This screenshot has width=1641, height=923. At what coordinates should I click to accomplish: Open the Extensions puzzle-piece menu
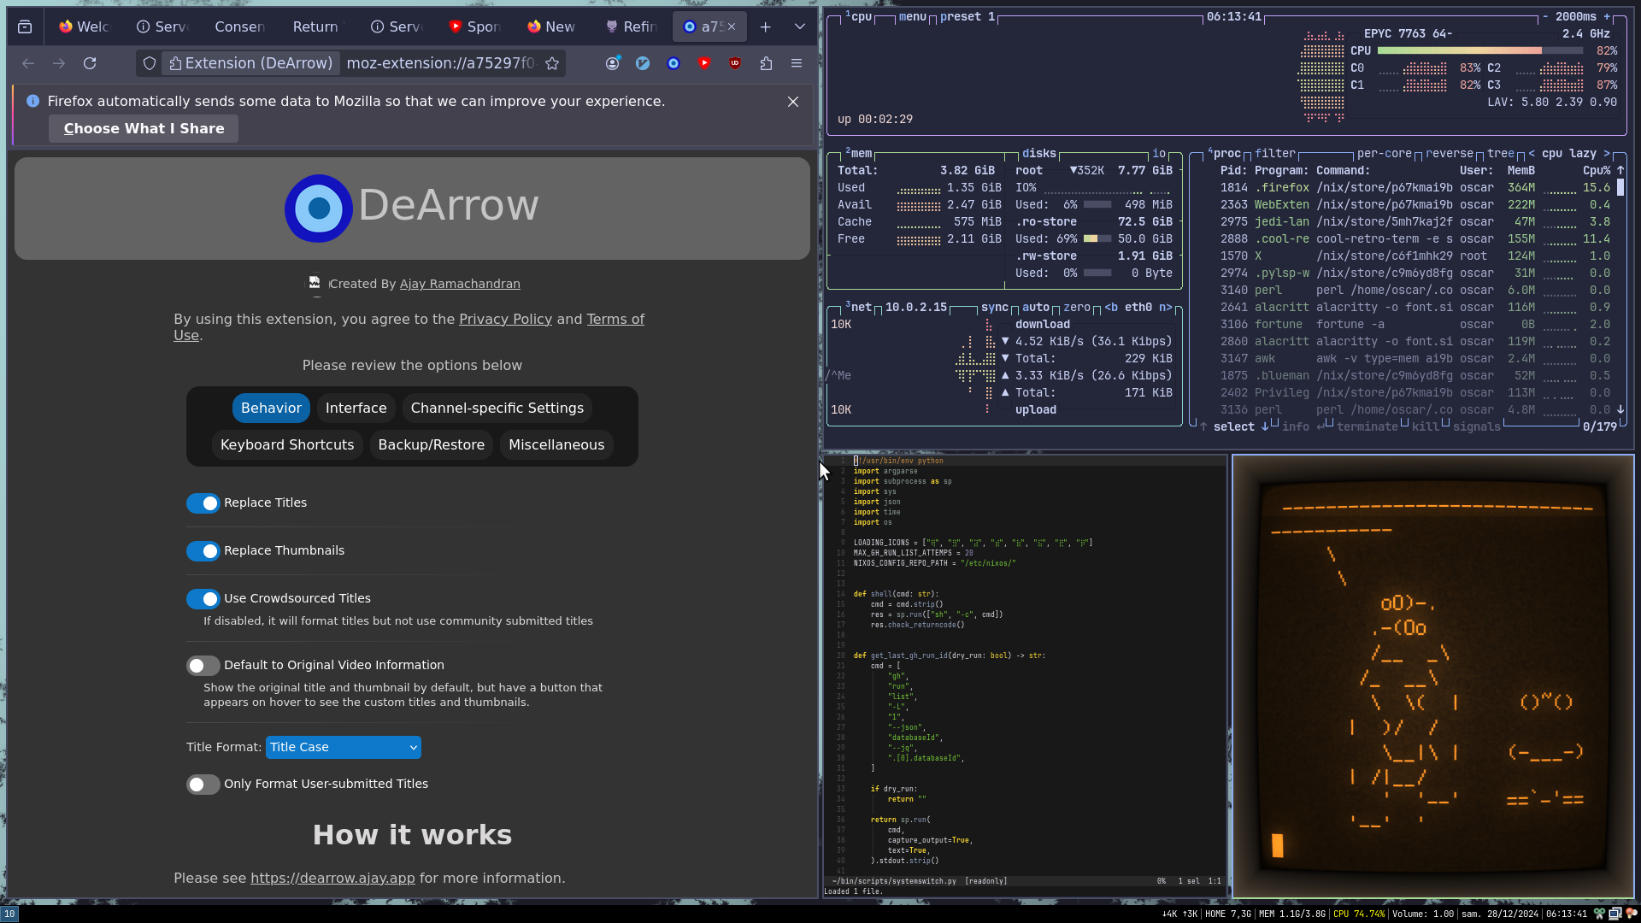coord(766,63)
